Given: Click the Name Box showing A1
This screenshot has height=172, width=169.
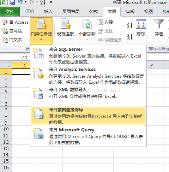Looking at the screenshot, I should [15, 58].
